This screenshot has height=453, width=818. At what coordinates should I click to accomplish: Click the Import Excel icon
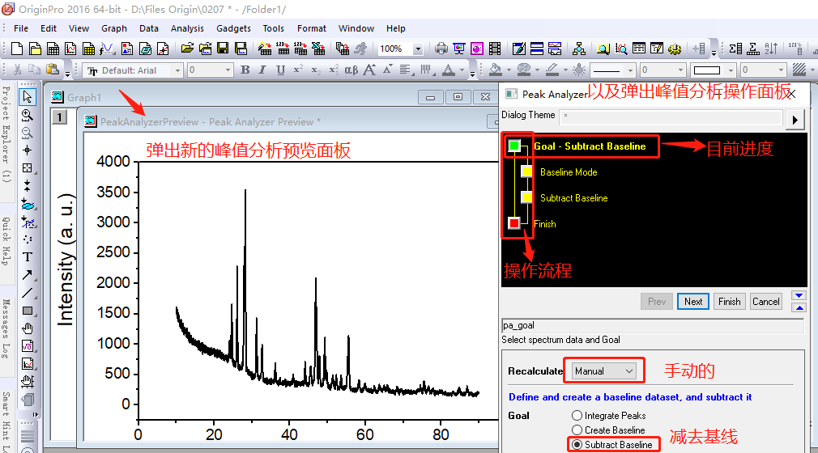click(318, 49)
